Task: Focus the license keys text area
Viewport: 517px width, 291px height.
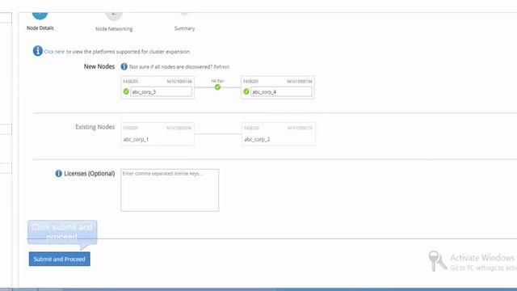Action: click(x=170, y=190)
